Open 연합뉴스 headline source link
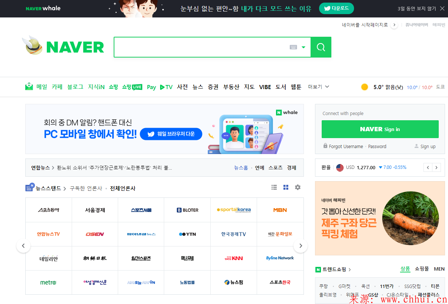This screenshot has width=448, height=304. click(x=40, y=168)
